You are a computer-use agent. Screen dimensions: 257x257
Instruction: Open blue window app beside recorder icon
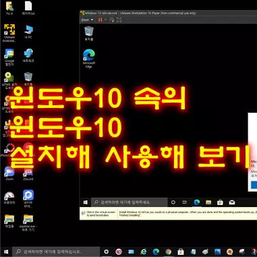tap(131, 252)
